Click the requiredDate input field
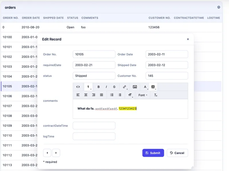The image size is (229, 171). coord(94,65)
